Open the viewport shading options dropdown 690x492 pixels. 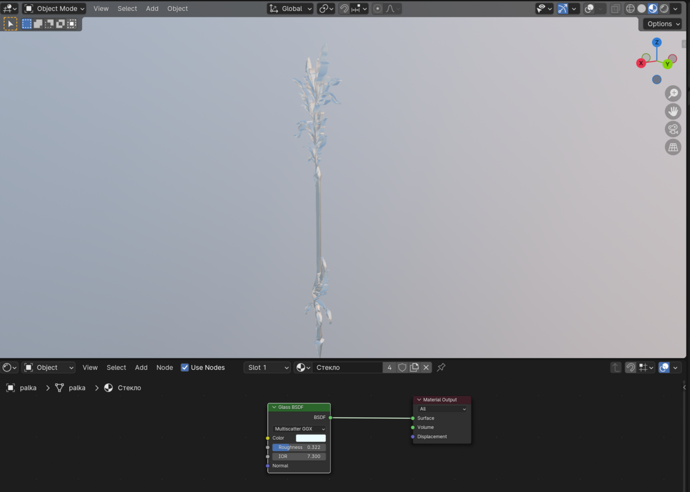(676, 8)
